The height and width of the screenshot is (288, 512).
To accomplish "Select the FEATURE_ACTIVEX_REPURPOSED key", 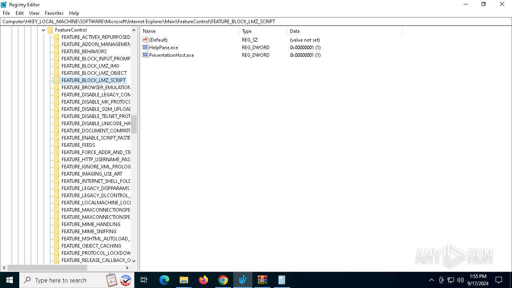I will (96, 37).
